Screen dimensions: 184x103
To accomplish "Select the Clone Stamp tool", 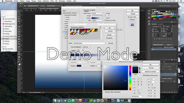I will (x=19, y=31).
